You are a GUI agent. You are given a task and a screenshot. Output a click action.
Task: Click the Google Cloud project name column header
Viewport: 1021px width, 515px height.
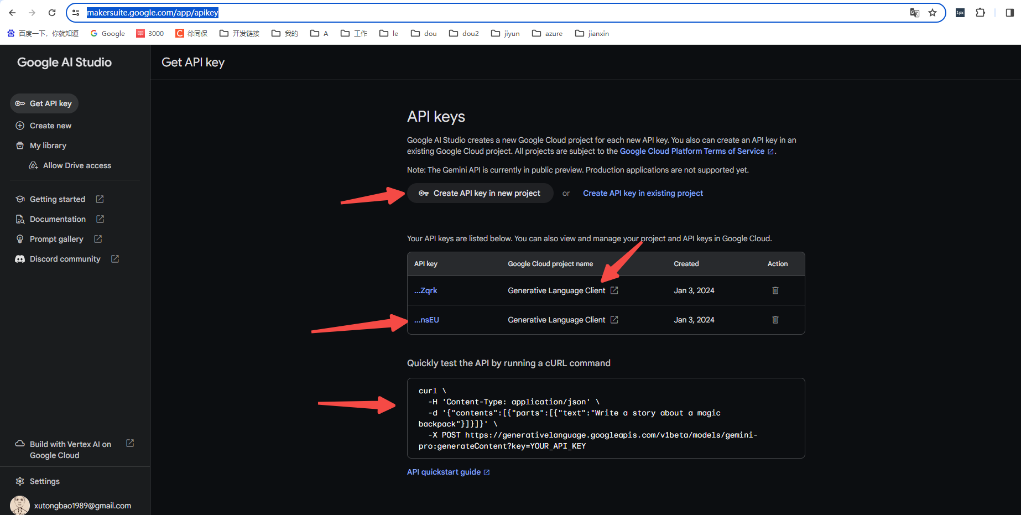coord(550,264)
